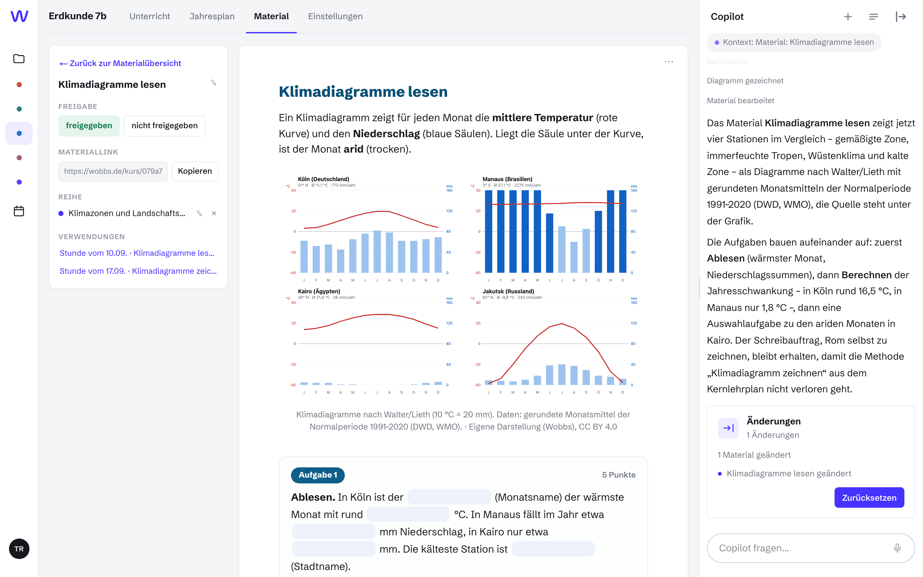The image size is (923, 577).
Task: Click the Monatsname blank in Aufgabe 1
Action: click(x=449, y=497)
